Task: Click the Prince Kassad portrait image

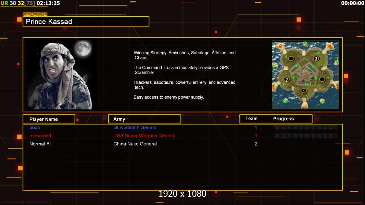Action: pyautogui.click(x=62, y=75)
